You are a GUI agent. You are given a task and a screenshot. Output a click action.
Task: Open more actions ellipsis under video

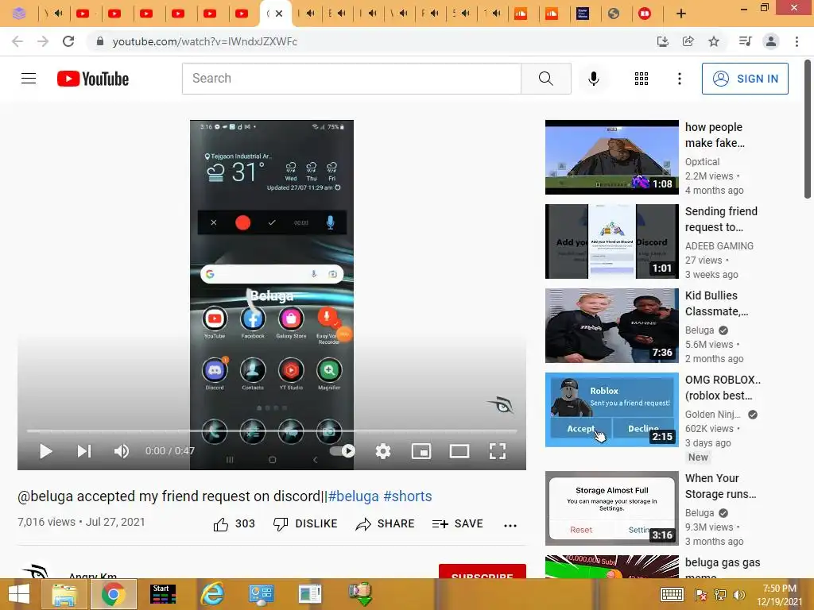[510, 525]
